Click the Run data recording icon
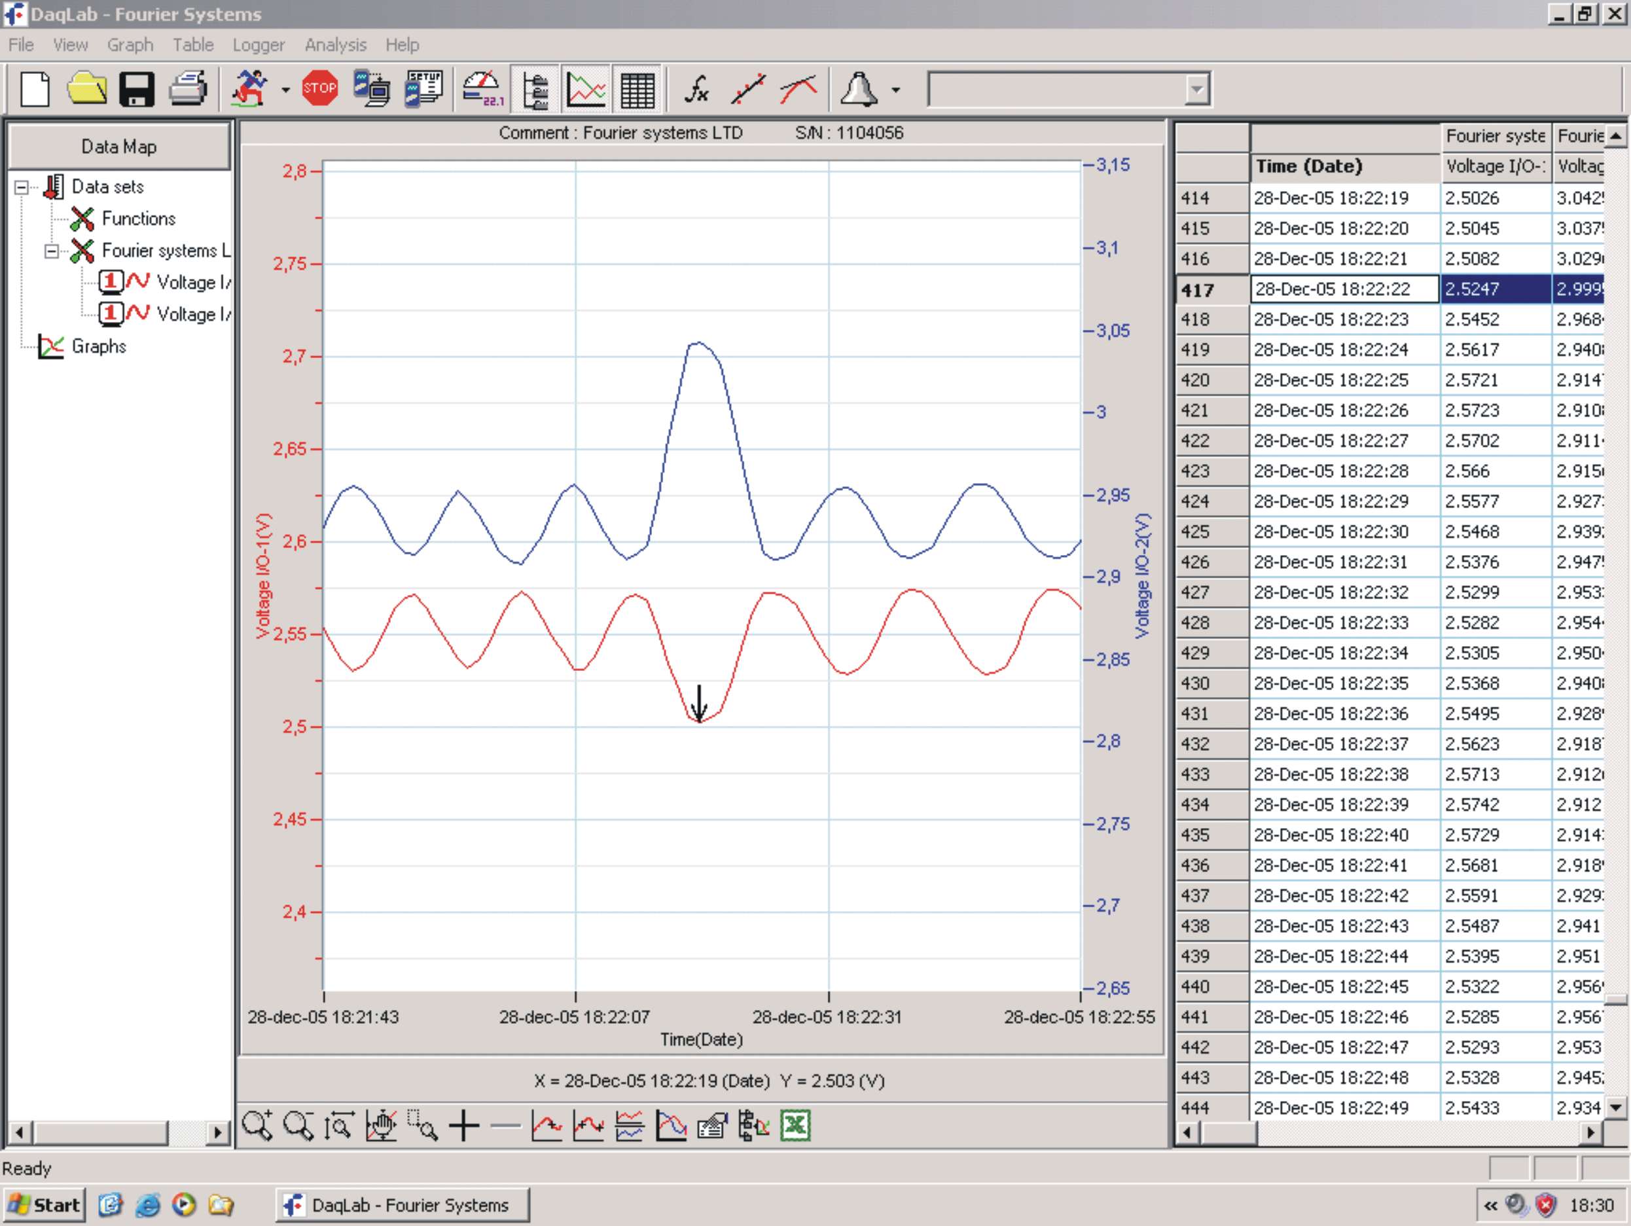 (x=250, y=88)
